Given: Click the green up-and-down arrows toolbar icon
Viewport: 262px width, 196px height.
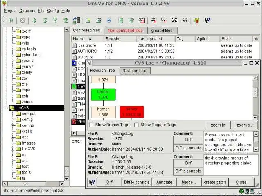Looking at the screenshot, I should 34,20.
